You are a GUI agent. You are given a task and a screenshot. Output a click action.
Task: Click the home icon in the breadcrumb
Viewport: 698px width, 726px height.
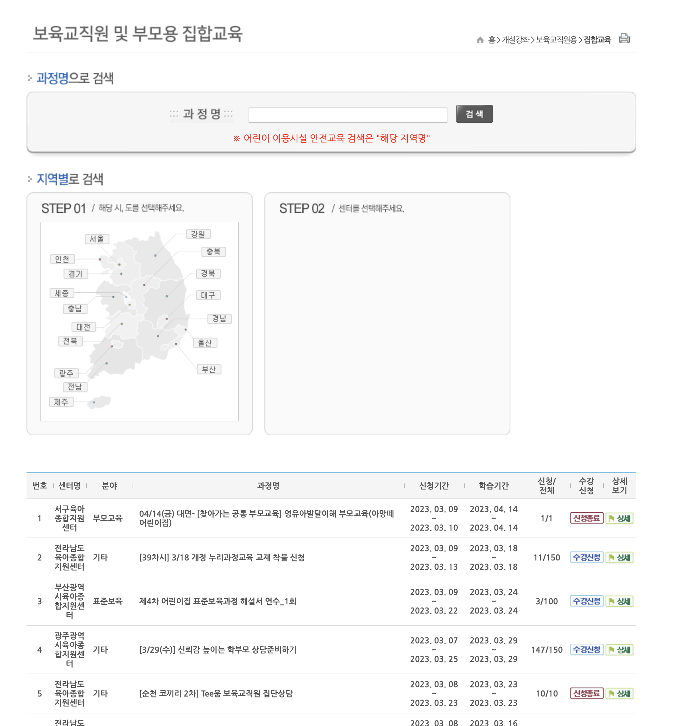tap(480, 40)
